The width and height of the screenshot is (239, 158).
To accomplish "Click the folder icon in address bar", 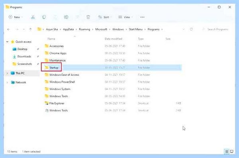I will [x=39, y=29].
